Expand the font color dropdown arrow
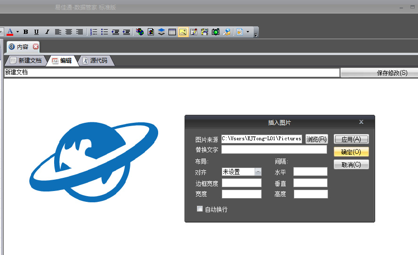 pyautogui.click(x=17, y=32)
